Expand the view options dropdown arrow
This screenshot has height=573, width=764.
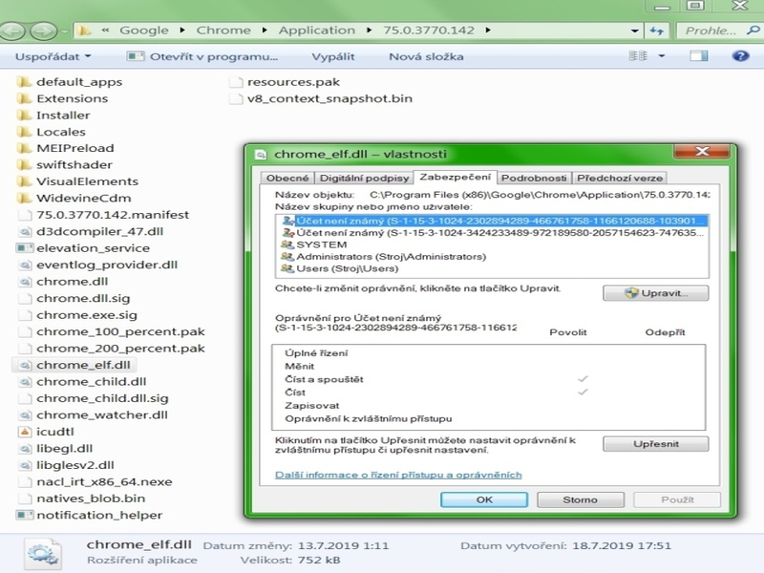click(x=662, y=56)
